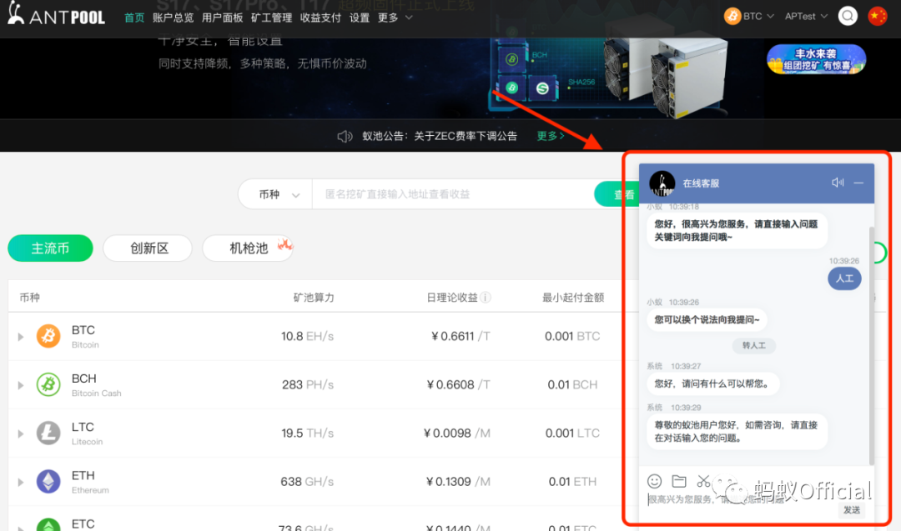Click the announcement speaker icon

coord(345,136)
